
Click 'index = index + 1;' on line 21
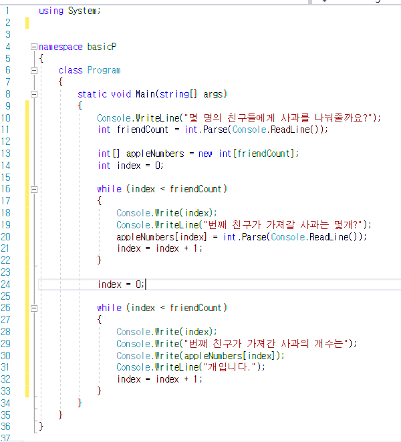pos(160,248)
